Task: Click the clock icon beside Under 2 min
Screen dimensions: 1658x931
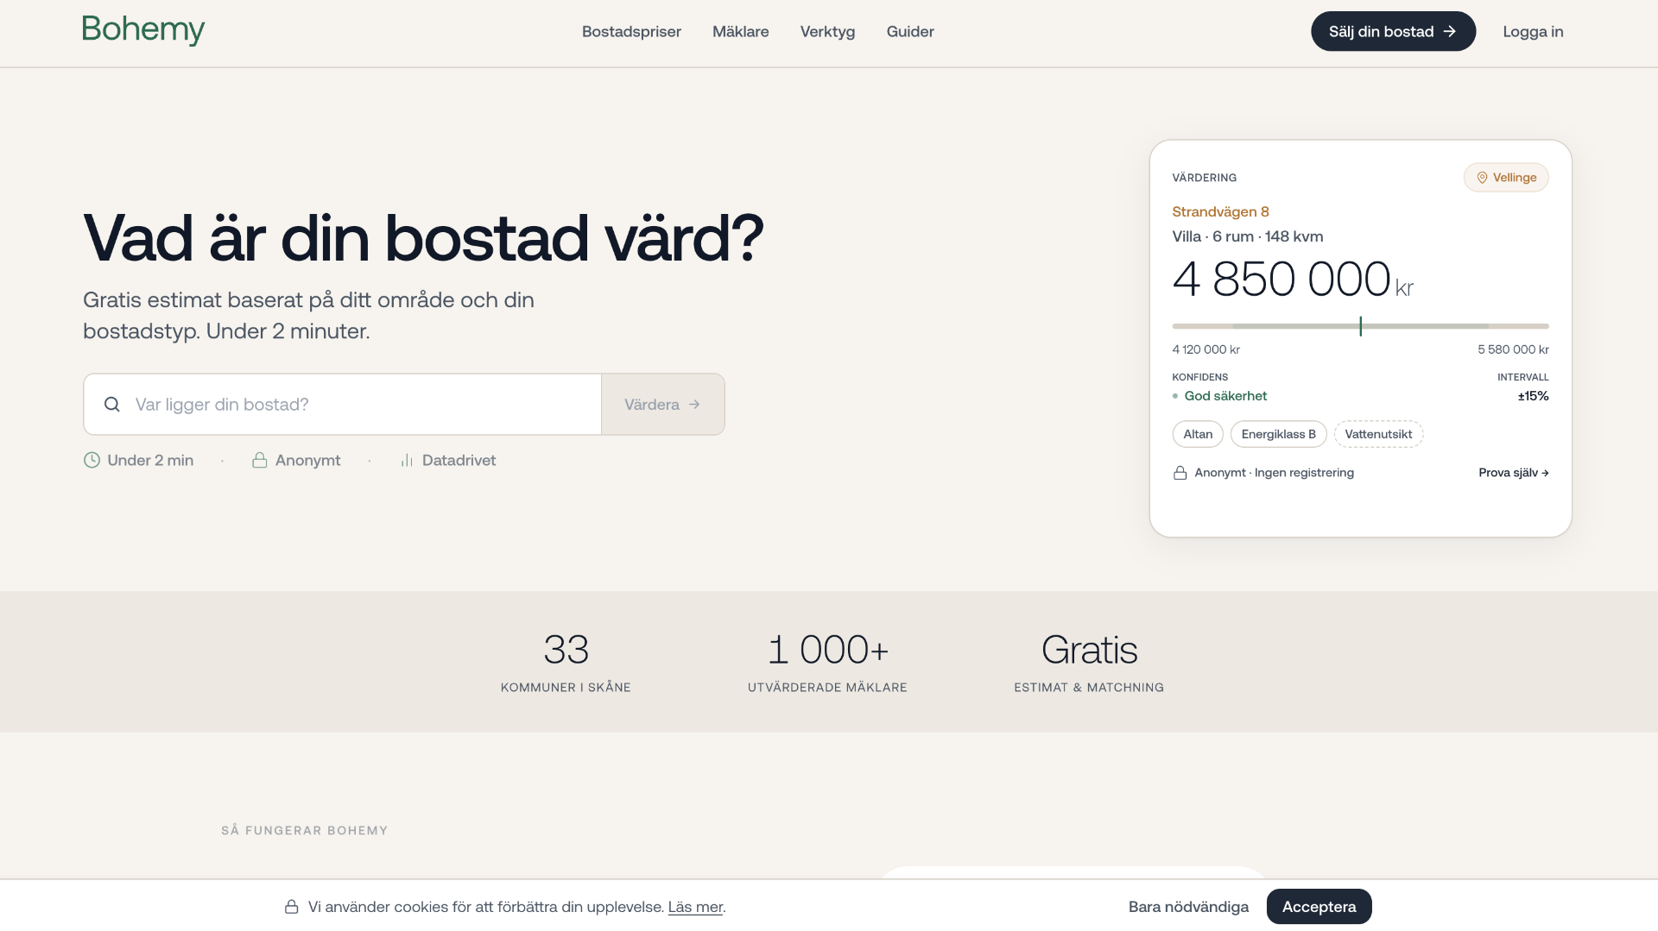Action: tap(92, 460)
